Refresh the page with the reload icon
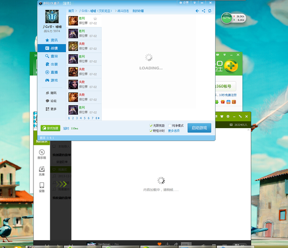The height and width of the screenshot is (248, 288). [209, 11]
